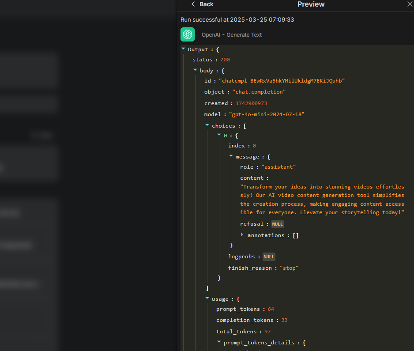
Task: Click the "OpenAI - Generate Text" step label
Action: (232, 35)
